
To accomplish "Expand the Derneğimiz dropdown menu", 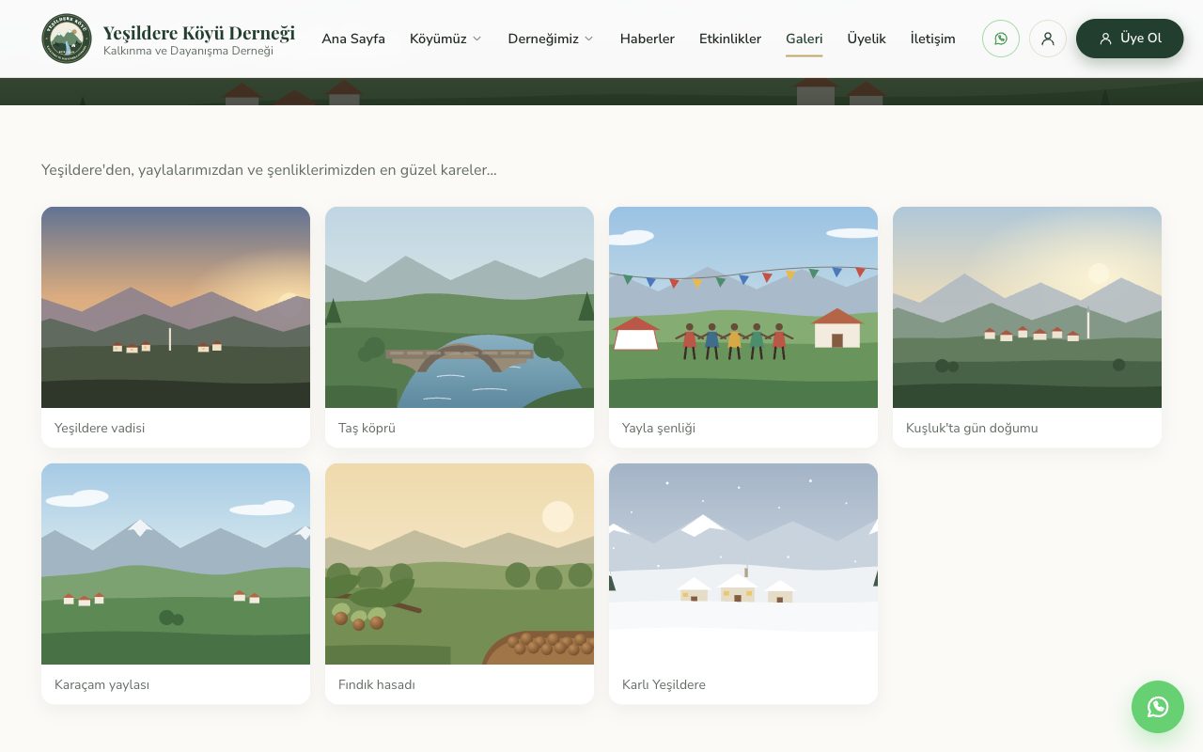I will [551, 39].
